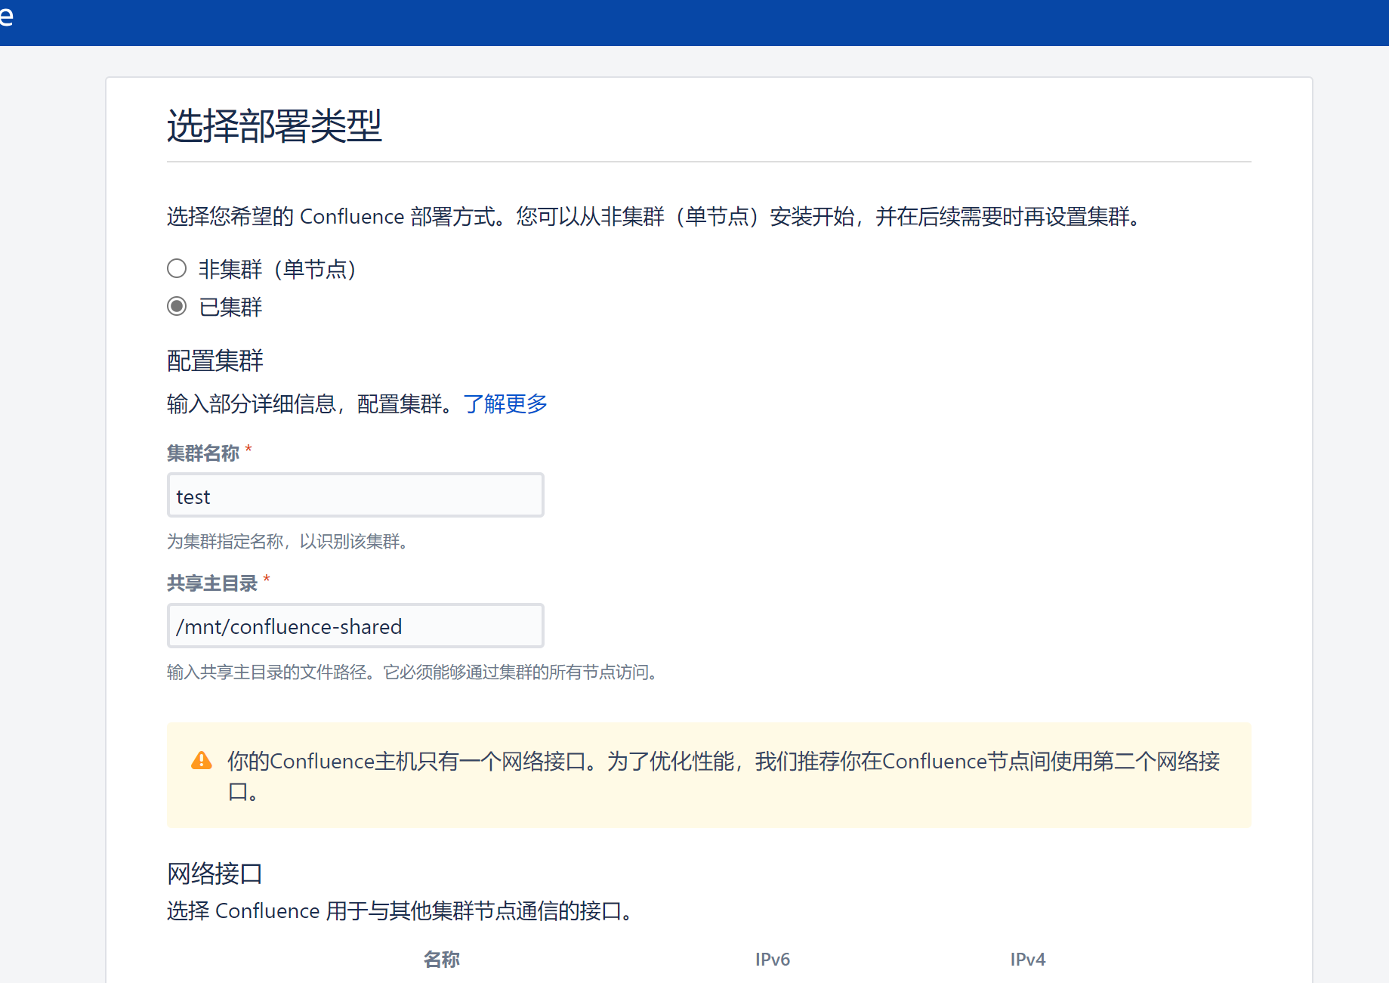This screenshot has width=1389, height=983.
Task: Click the 共享主目录 field label
Action: pos(212,583)
